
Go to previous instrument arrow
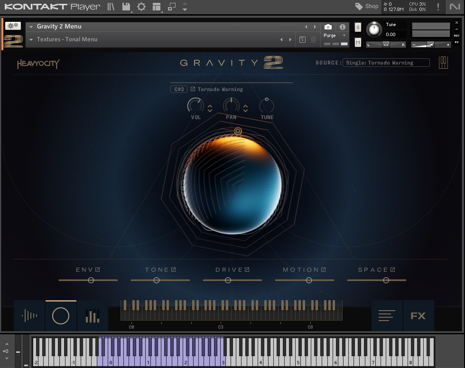pos(306,27)
